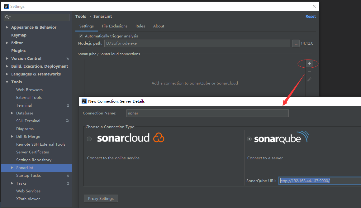This screenshot has height=208, width=361.
Task: Click the Connection Name field
Action: click(207, 113)
